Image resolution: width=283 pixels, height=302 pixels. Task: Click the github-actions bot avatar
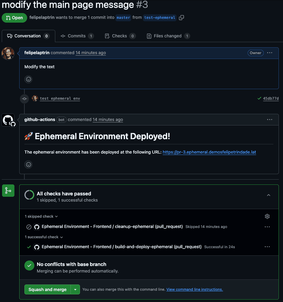(8, 120)
